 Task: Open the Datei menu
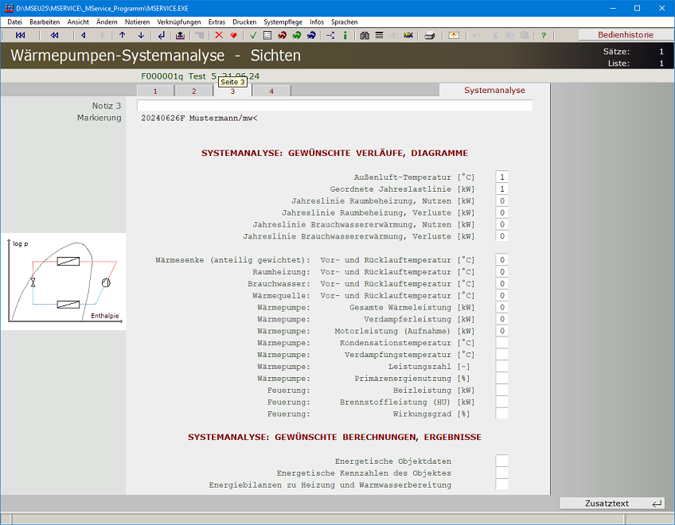click(x=14, y=22)
